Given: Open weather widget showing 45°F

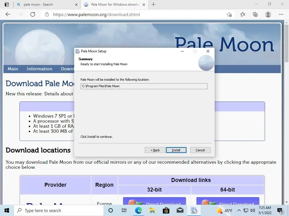Looking at the screenshot, I should [x=224, y=210].
